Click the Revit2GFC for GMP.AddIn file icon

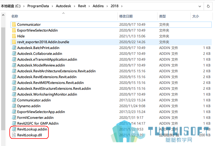(14, 123)
